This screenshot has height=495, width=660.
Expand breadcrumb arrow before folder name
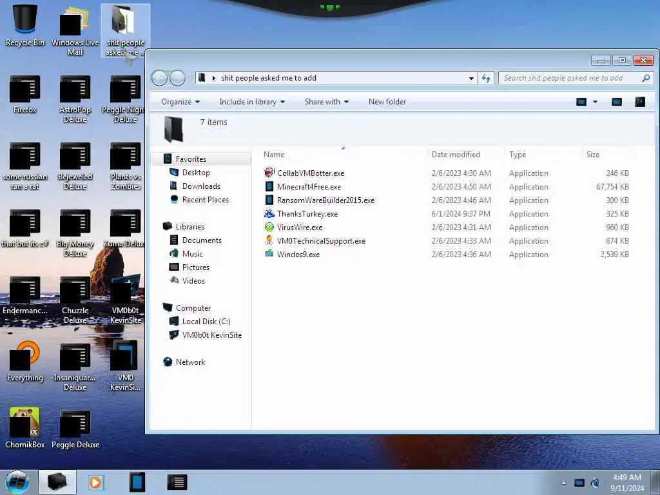coord(214,78)
